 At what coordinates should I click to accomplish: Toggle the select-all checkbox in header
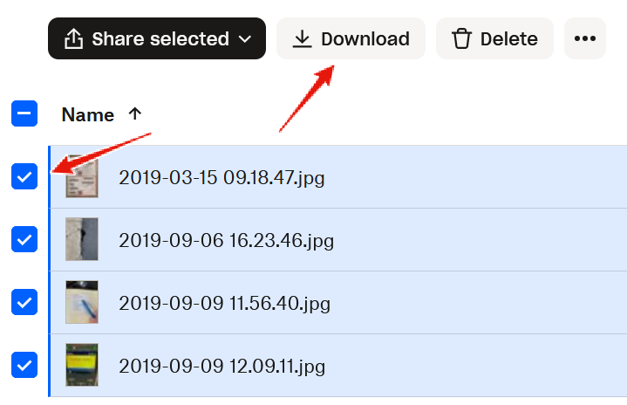(24, 113)
